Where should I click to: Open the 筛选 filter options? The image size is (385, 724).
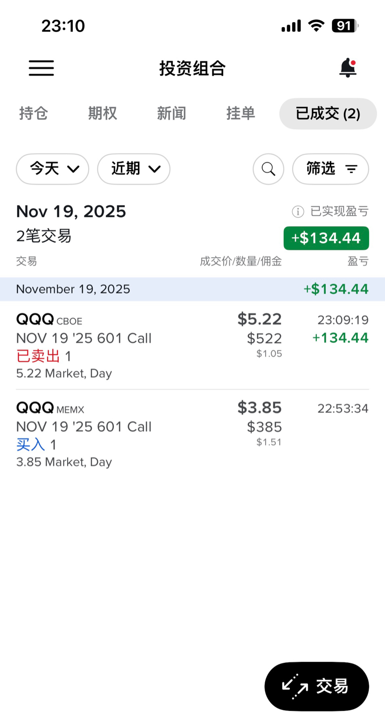(x=330, y=169)
